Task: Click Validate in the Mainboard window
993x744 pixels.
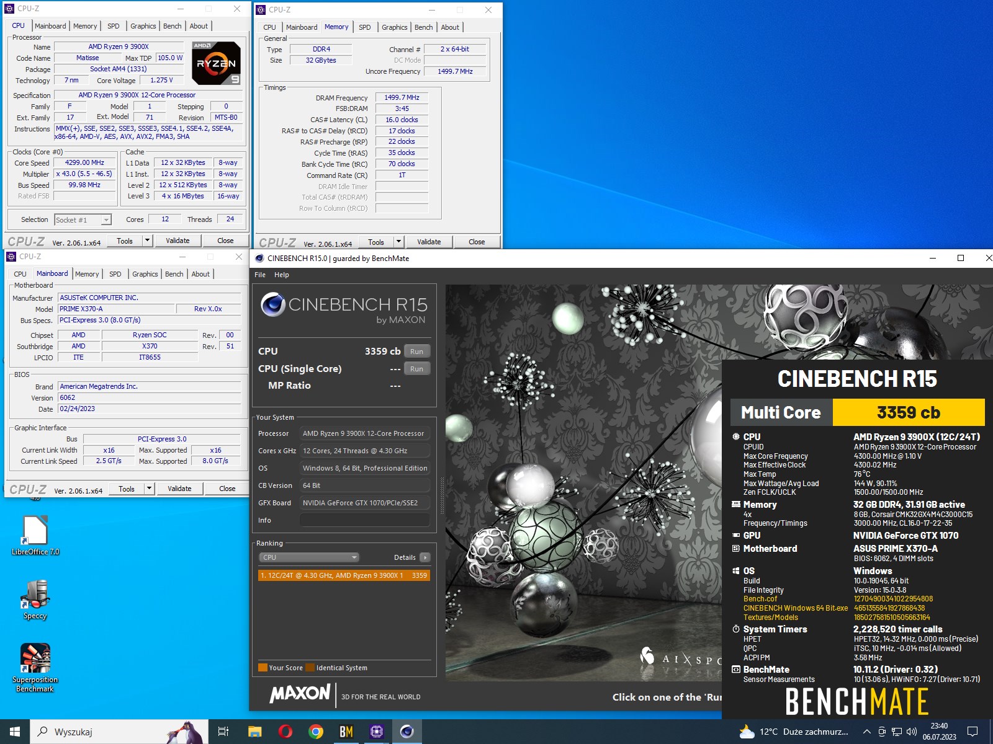Action: point(179,489)
